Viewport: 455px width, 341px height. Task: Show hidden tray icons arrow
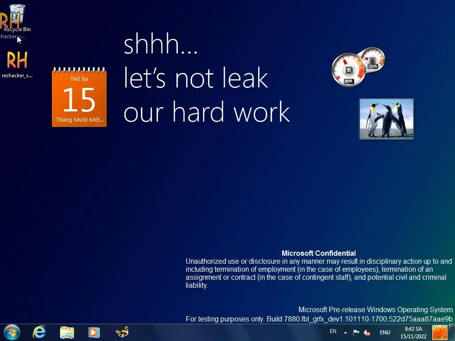(345, 333)
